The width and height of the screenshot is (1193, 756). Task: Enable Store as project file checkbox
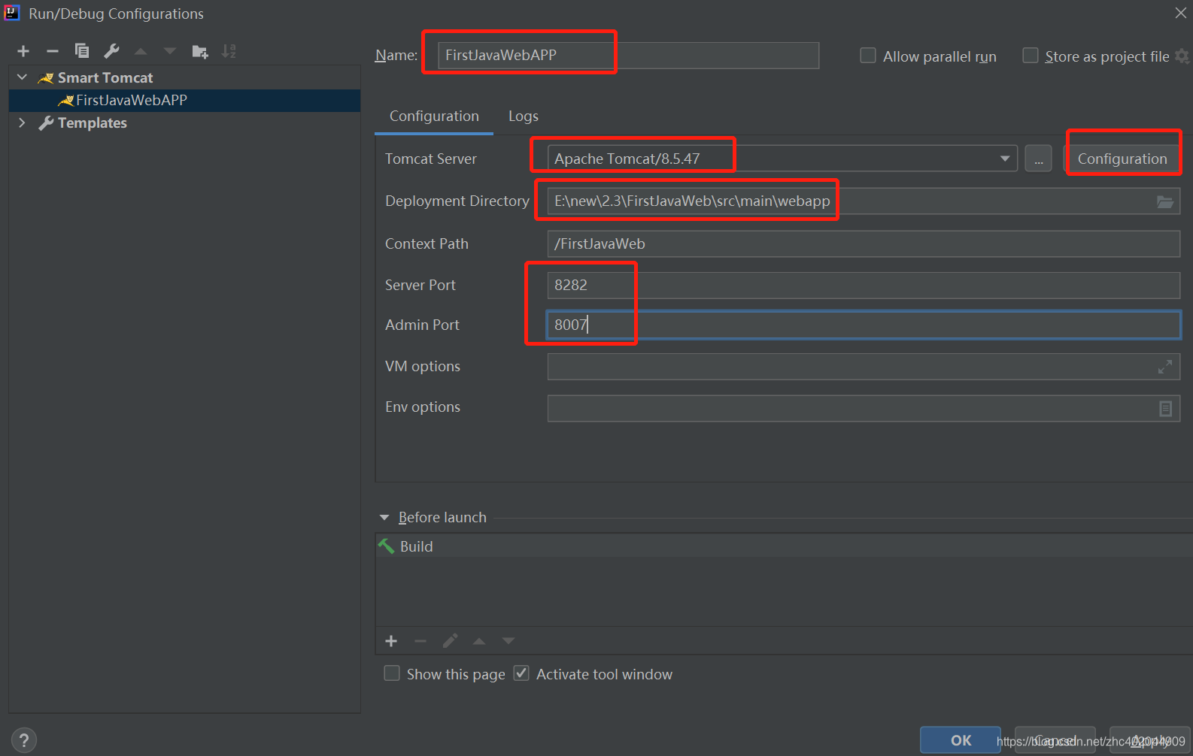[x=1031, y=56]
